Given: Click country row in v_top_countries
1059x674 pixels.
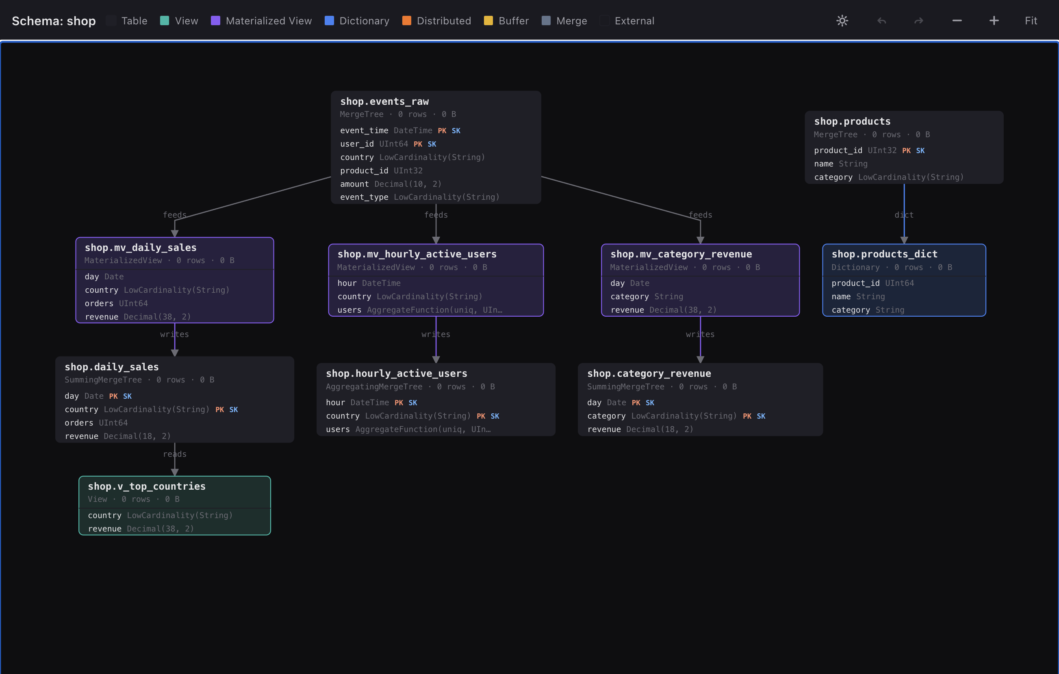Looking at the screenshot, I should pos(175,515).
